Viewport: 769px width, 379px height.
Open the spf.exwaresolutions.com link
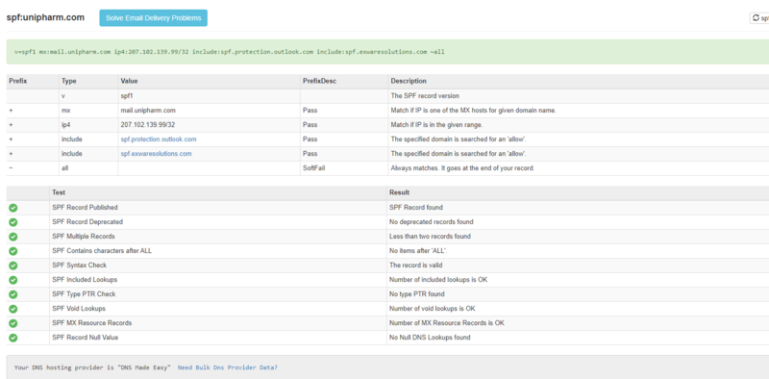(x=156, y=154)
